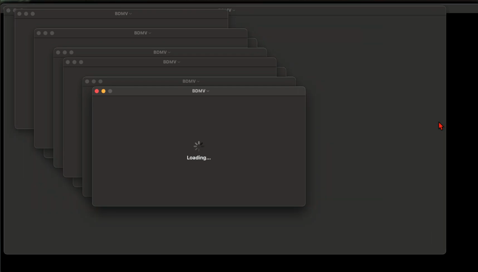Viewport: 478px width, 272px height.
Task: Click the BDMV title text on the frontmost window
Action: pos(199,91)
